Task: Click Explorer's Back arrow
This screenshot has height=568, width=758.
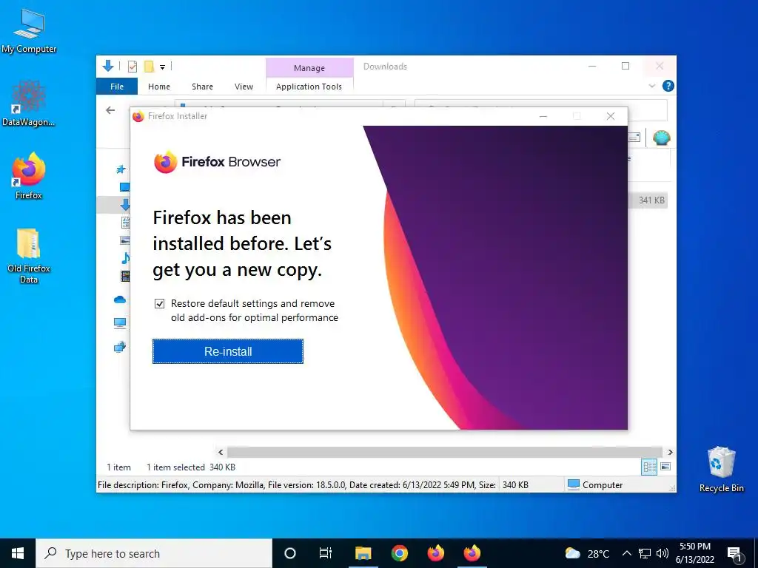Action: coord(110,110)
